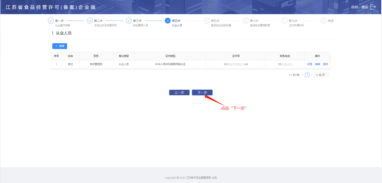The image size is (382, 183).
Task: Click the step 7 circle icon
Action: 284,21
